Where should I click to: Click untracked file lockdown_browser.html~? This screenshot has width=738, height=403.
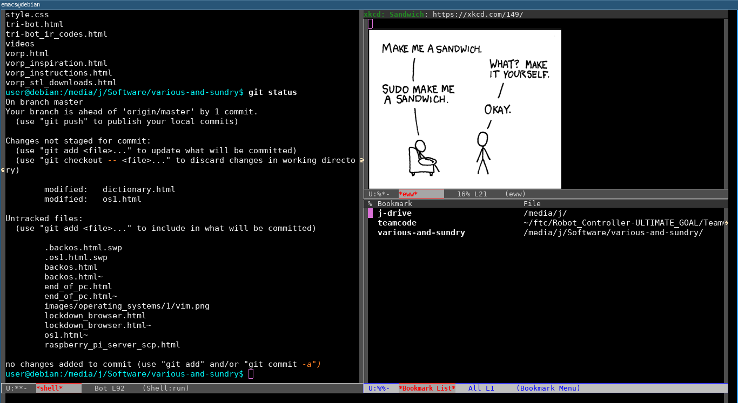98,325
